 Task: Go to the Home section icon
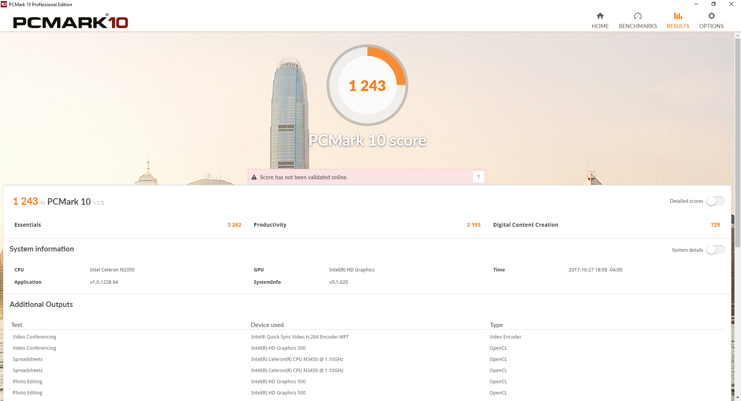point(600,16)
